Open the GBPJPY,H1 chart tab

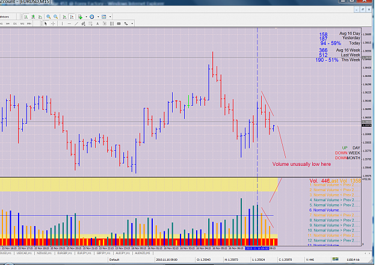(103, 253)
